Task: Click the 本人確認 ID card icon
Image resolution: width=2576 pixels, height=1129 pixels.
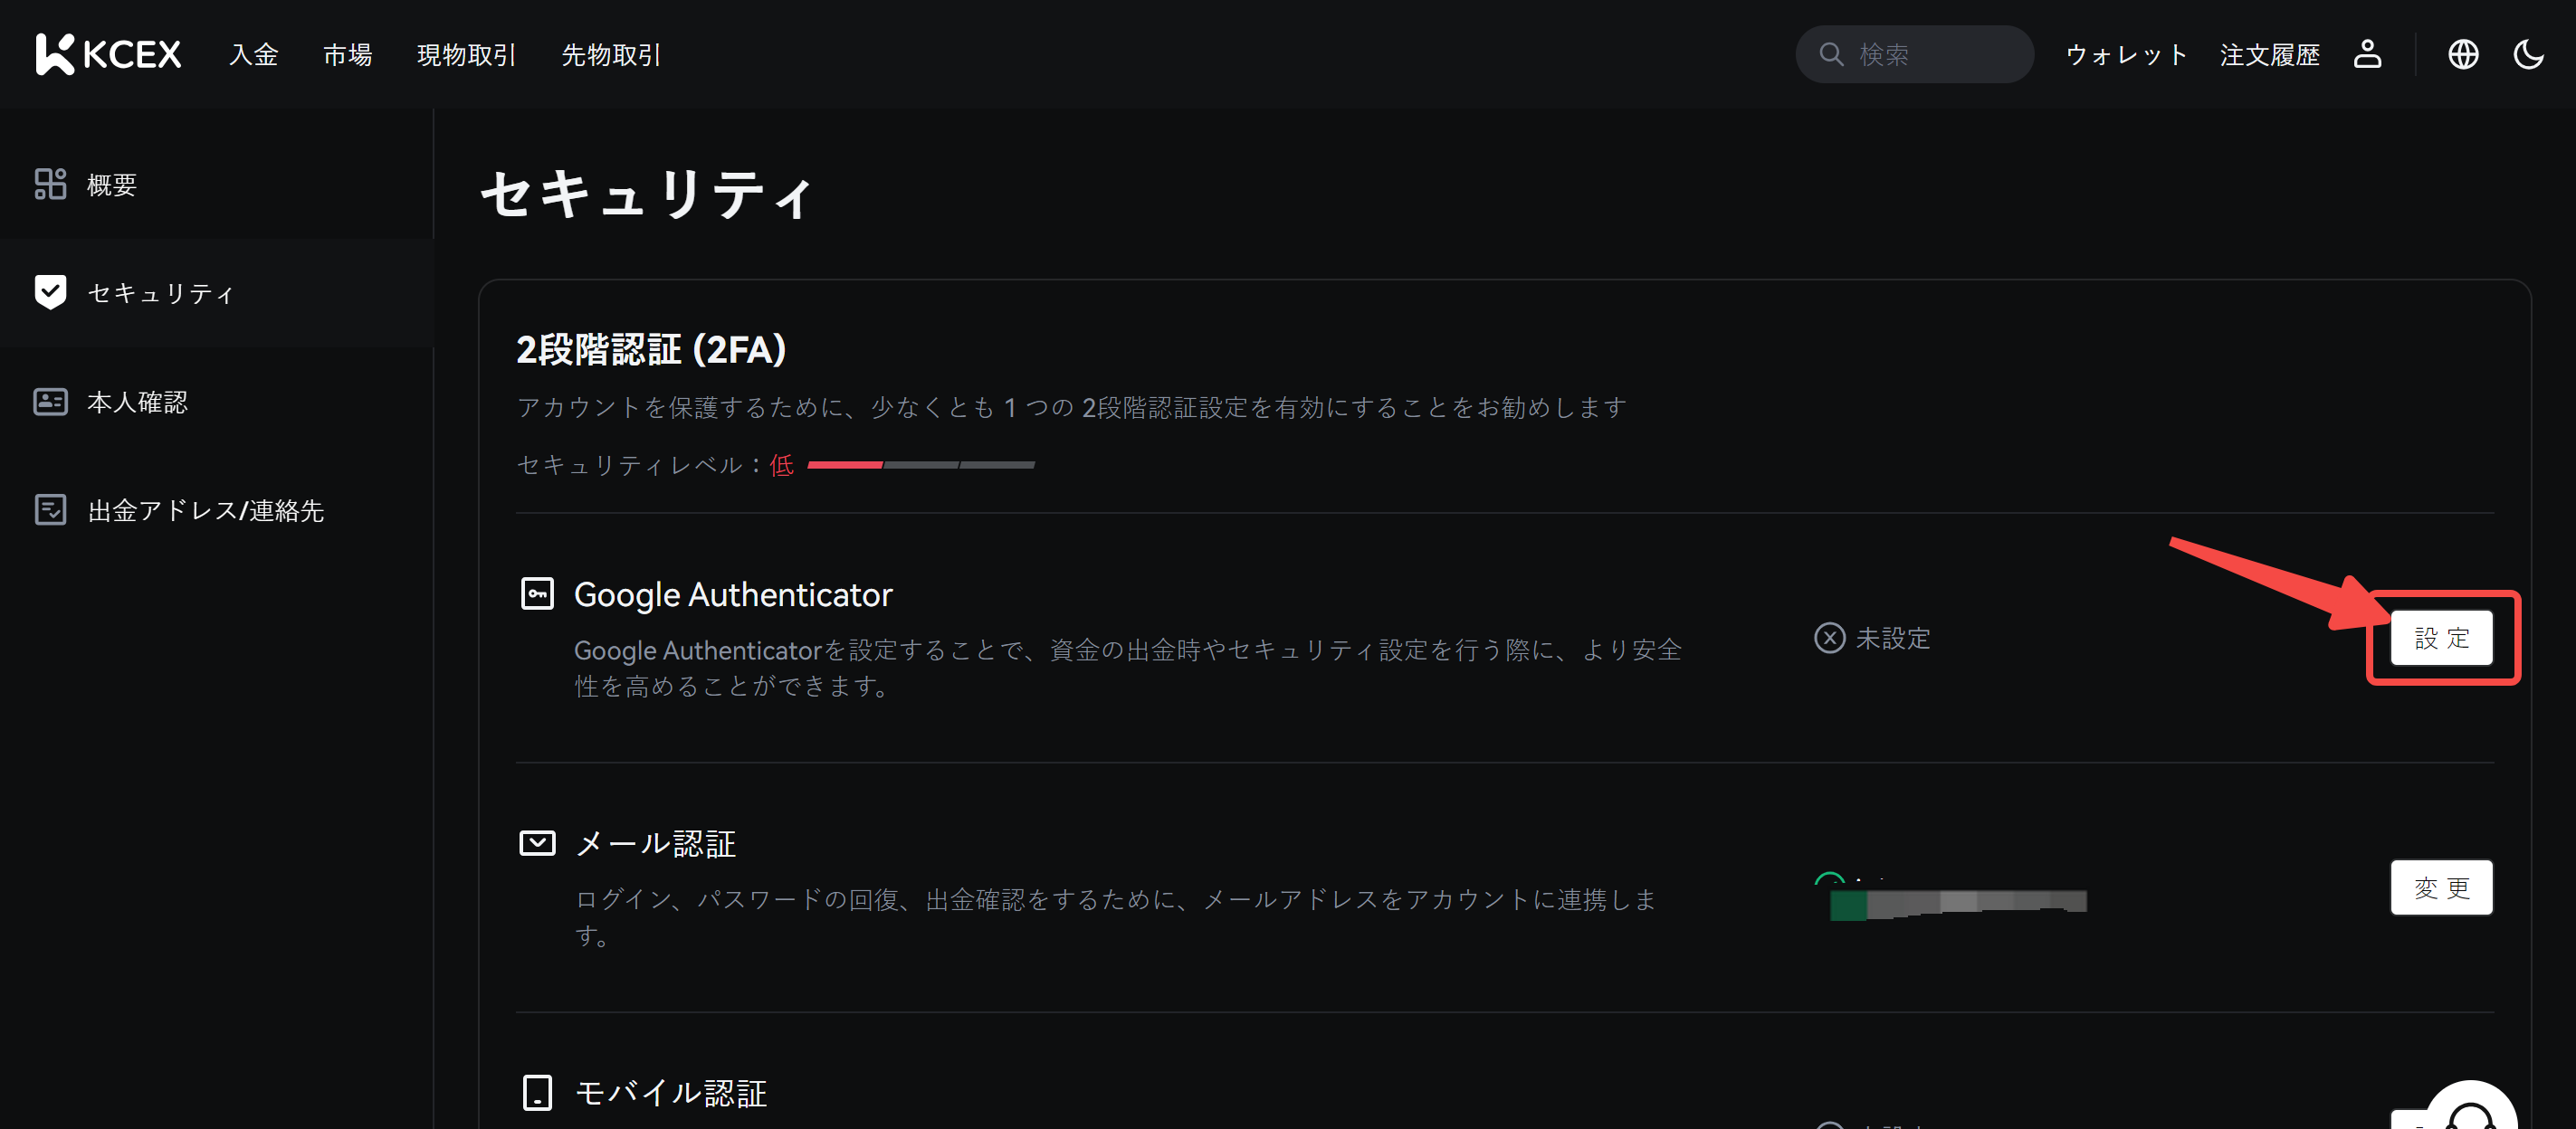Action: (x=50, y=402)
